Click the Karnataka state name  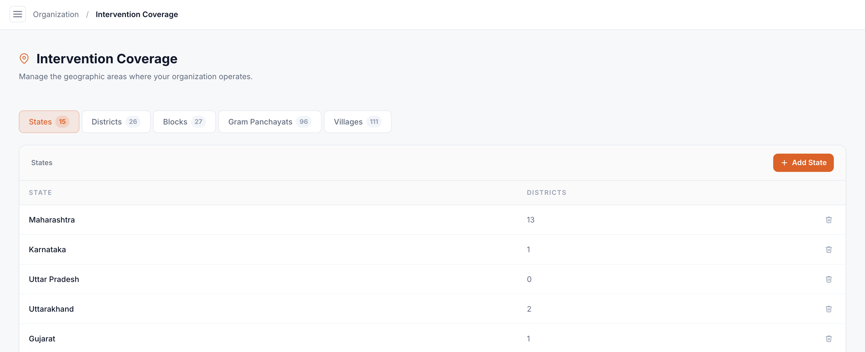[x=47, y=250]
